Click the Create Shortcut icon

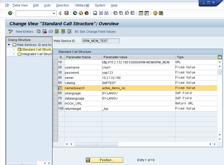(x=147, y=13)
